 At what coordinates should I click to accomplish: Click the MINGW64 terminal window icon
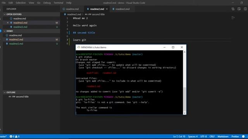click(79, 47)
